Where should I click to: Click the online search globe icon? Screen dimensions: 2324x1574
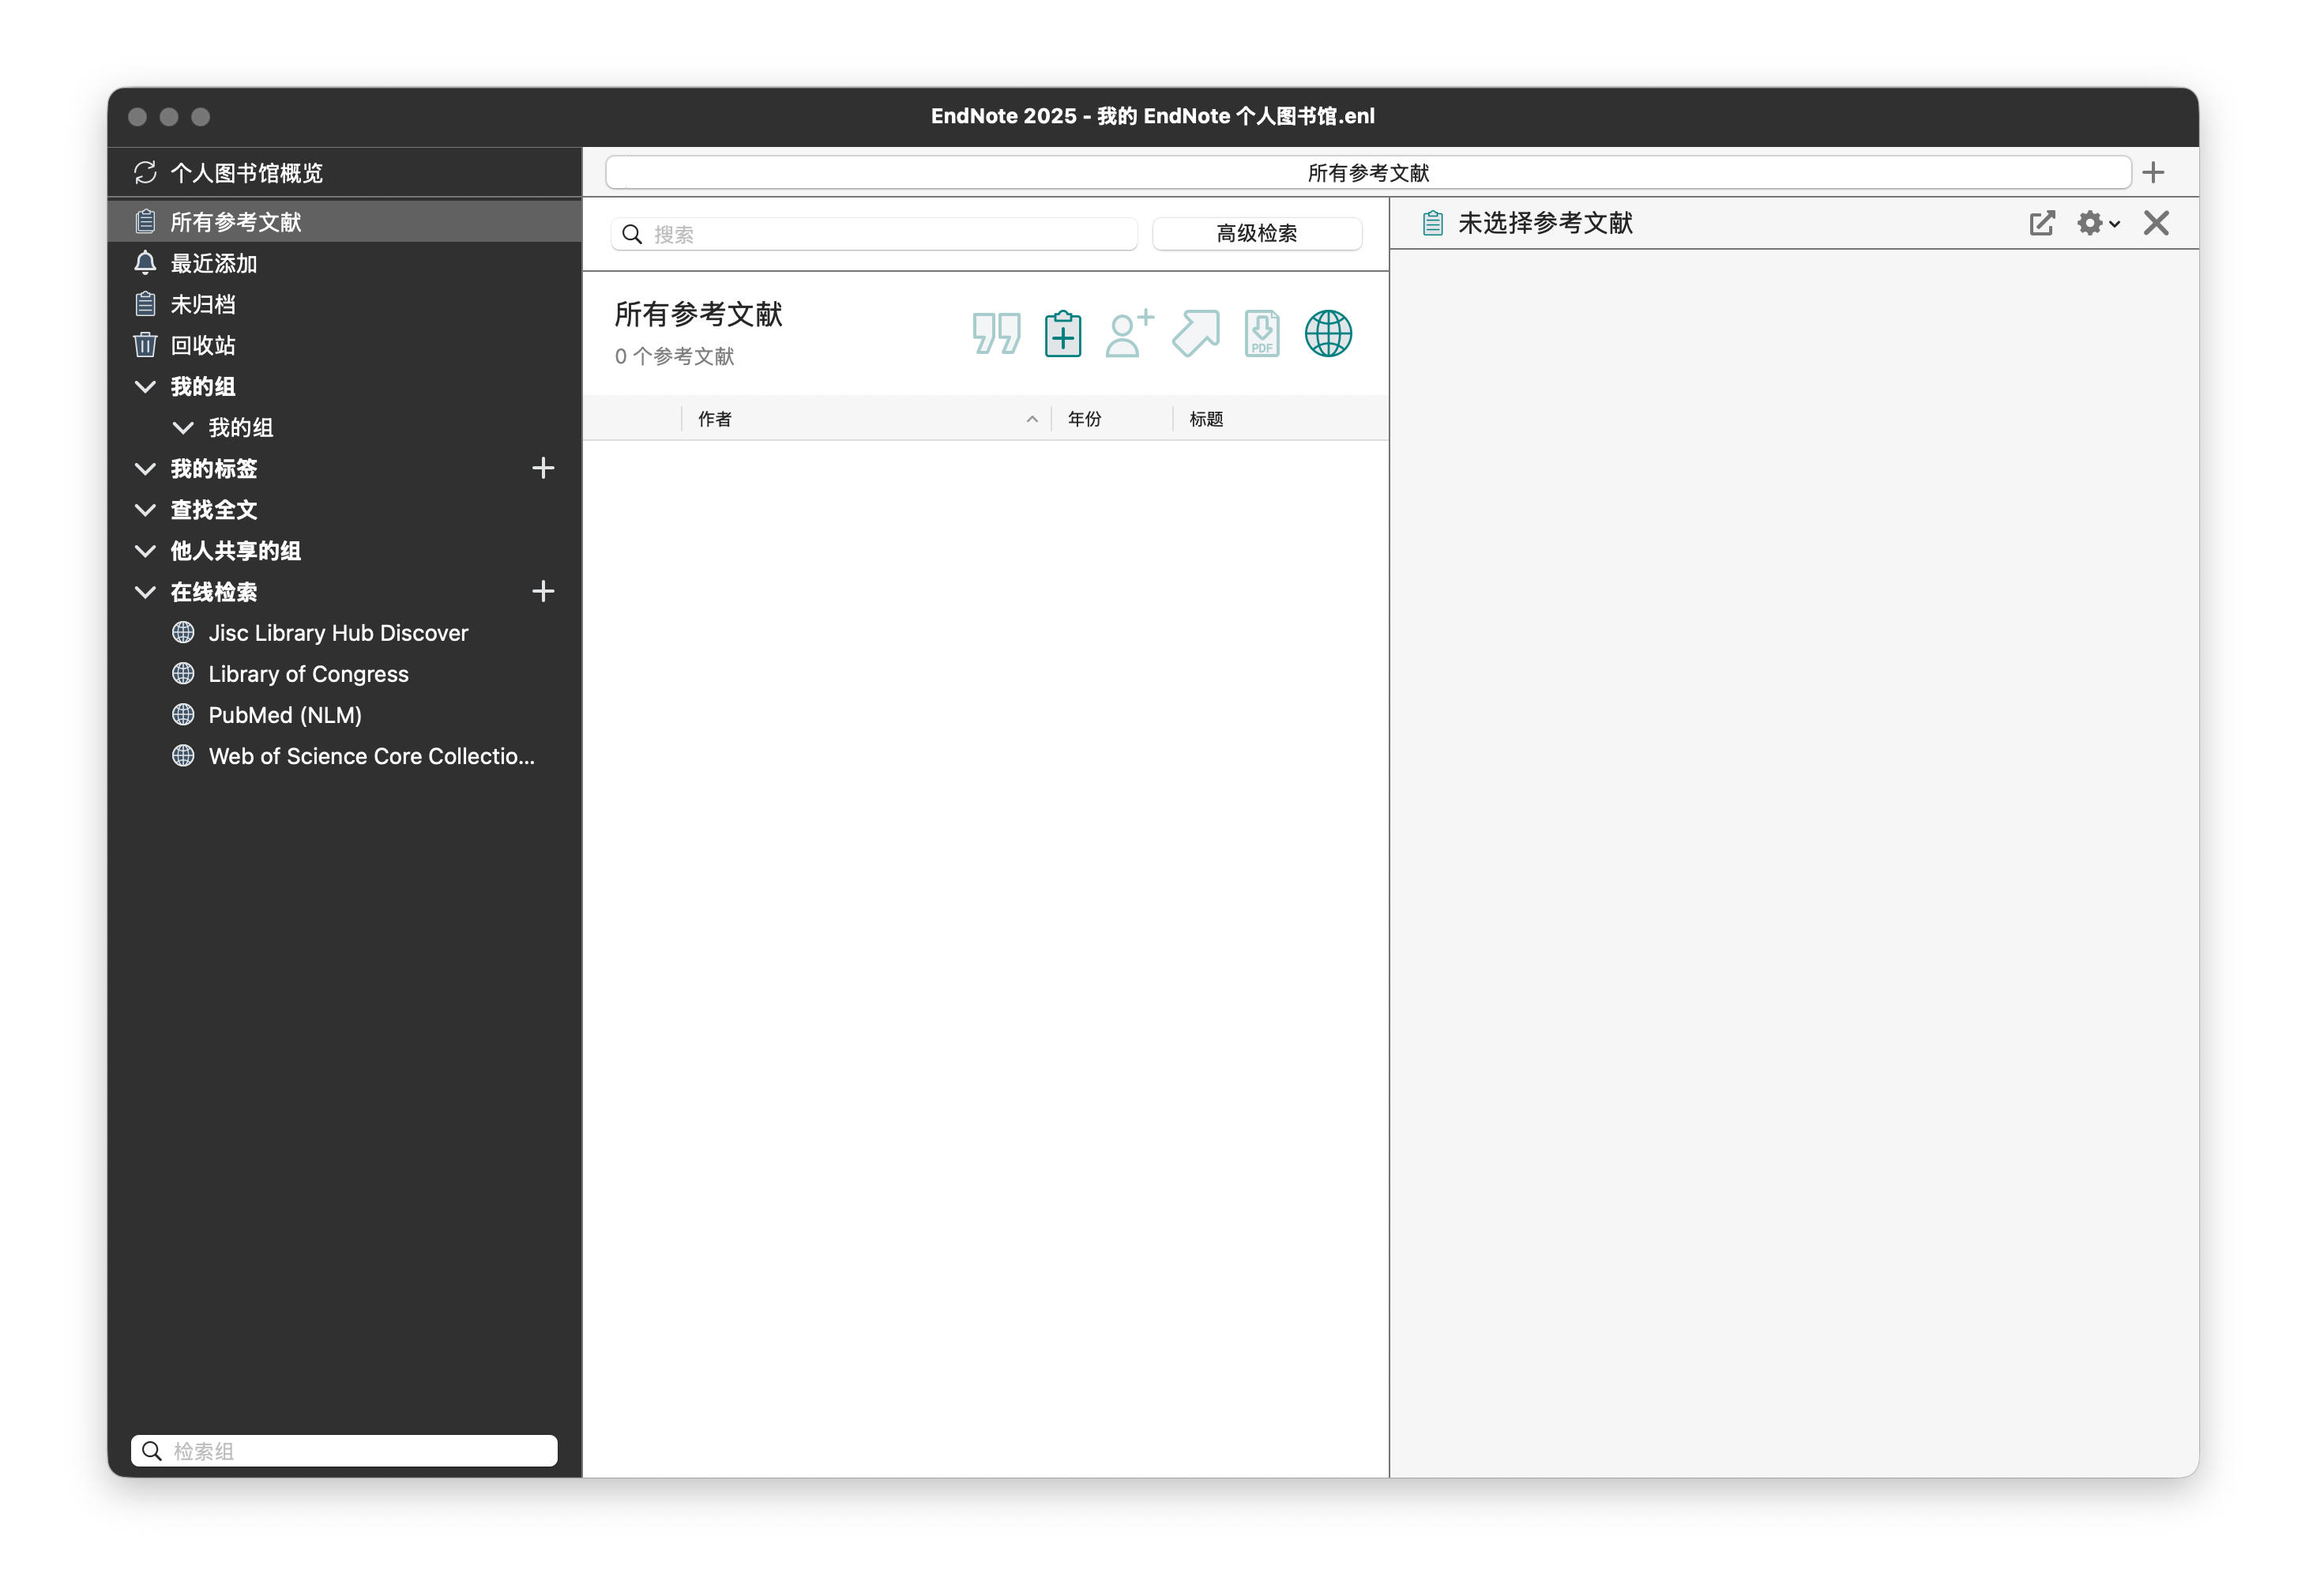[1328, 334]
